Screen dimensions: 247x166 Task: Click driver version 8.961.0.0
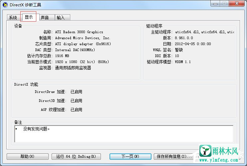tap(184, 38)
